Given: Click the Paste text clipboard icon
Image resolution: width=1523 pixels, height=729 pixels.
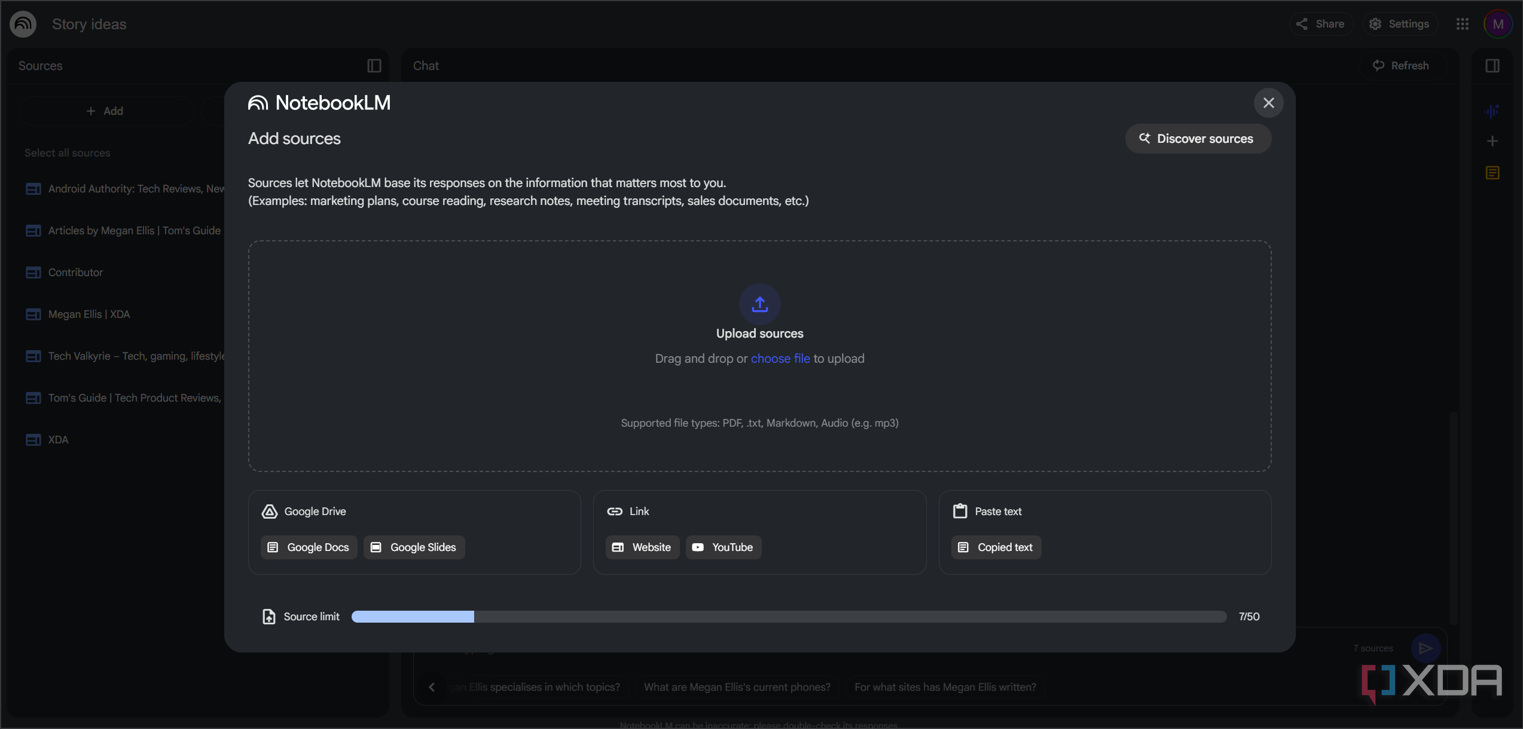Looking at the screenshot, I should pos(960,511).
